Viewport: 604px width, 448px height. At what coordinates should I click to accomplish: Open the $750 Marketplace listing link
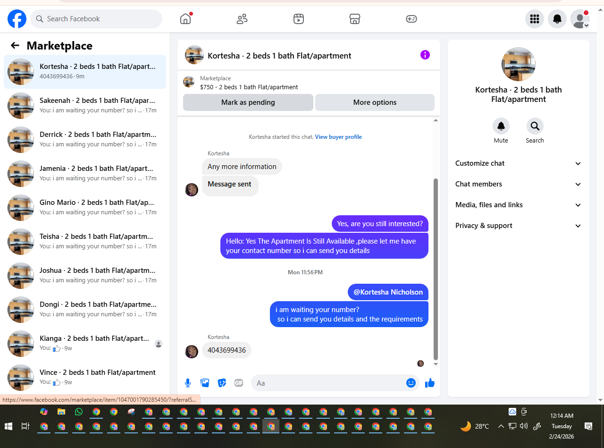[249, 87]
